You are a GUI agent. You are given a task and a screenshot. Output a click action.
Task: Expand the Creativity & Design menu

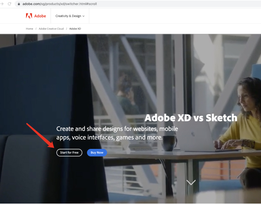tap(69, 16)
